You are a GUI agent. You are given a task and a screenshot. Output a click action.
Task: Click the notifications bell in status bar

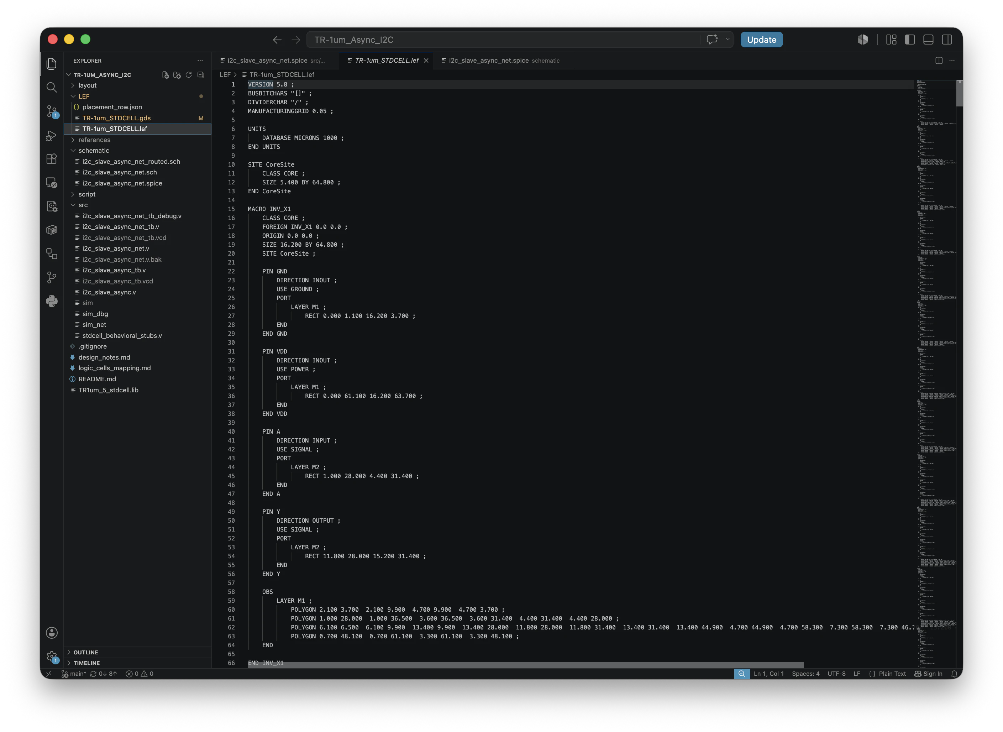click(954, 674)
